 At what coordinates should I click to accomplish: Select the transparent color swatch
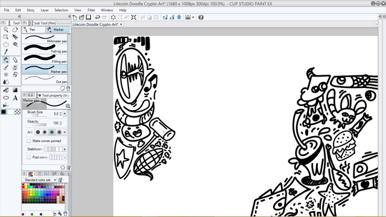17,112
